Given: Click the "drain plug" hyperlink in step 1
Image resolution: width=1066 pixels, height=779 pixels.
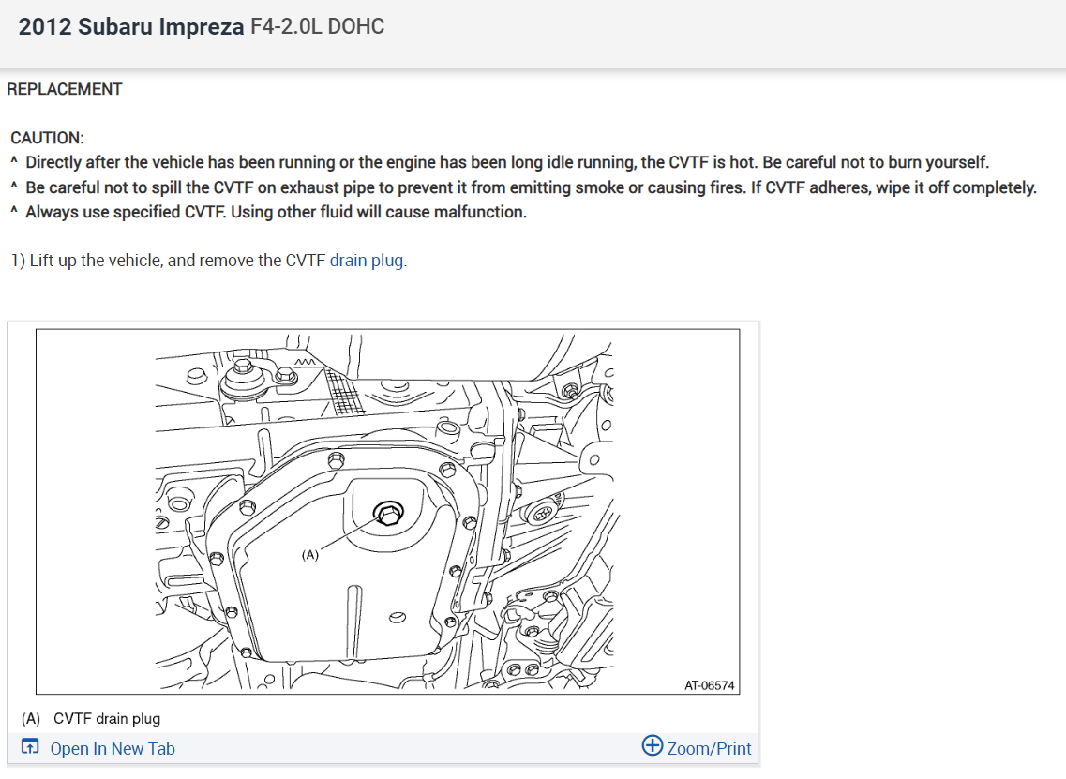Looking at the screenshot, I should coord(367,261).
